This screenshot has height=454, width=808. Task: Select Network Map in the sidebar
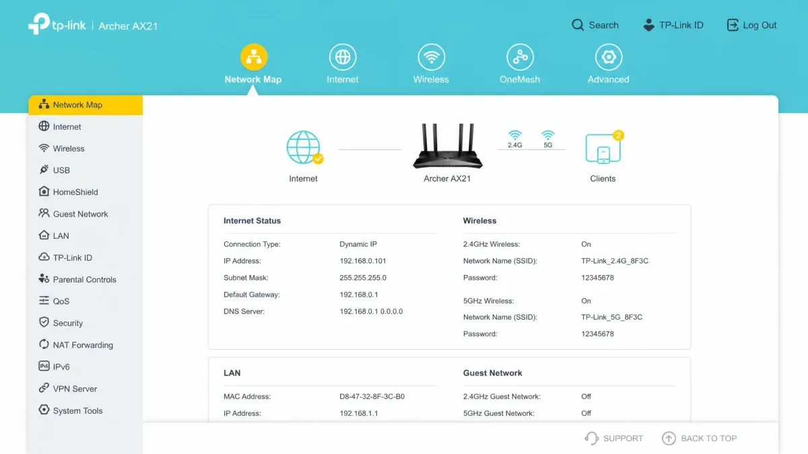tap(86, 105)
